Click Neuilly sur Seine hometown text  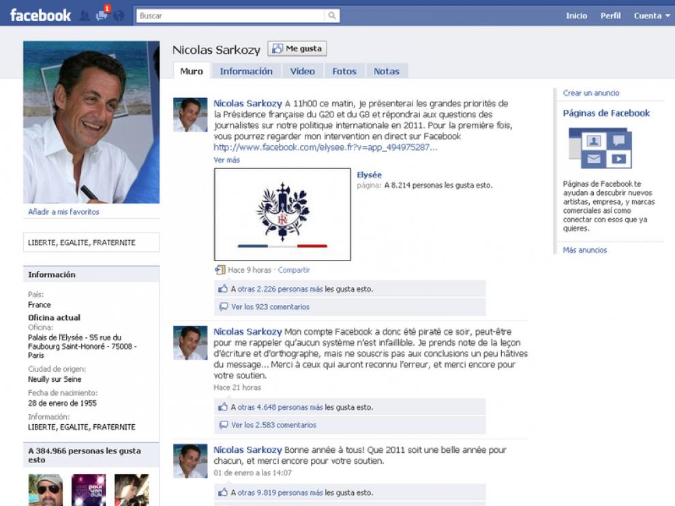pos(55,379)
